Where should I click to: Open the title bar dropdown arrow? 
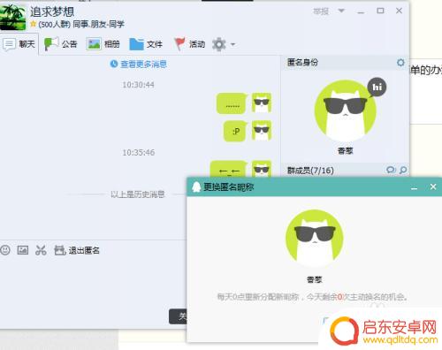point(341,11)
